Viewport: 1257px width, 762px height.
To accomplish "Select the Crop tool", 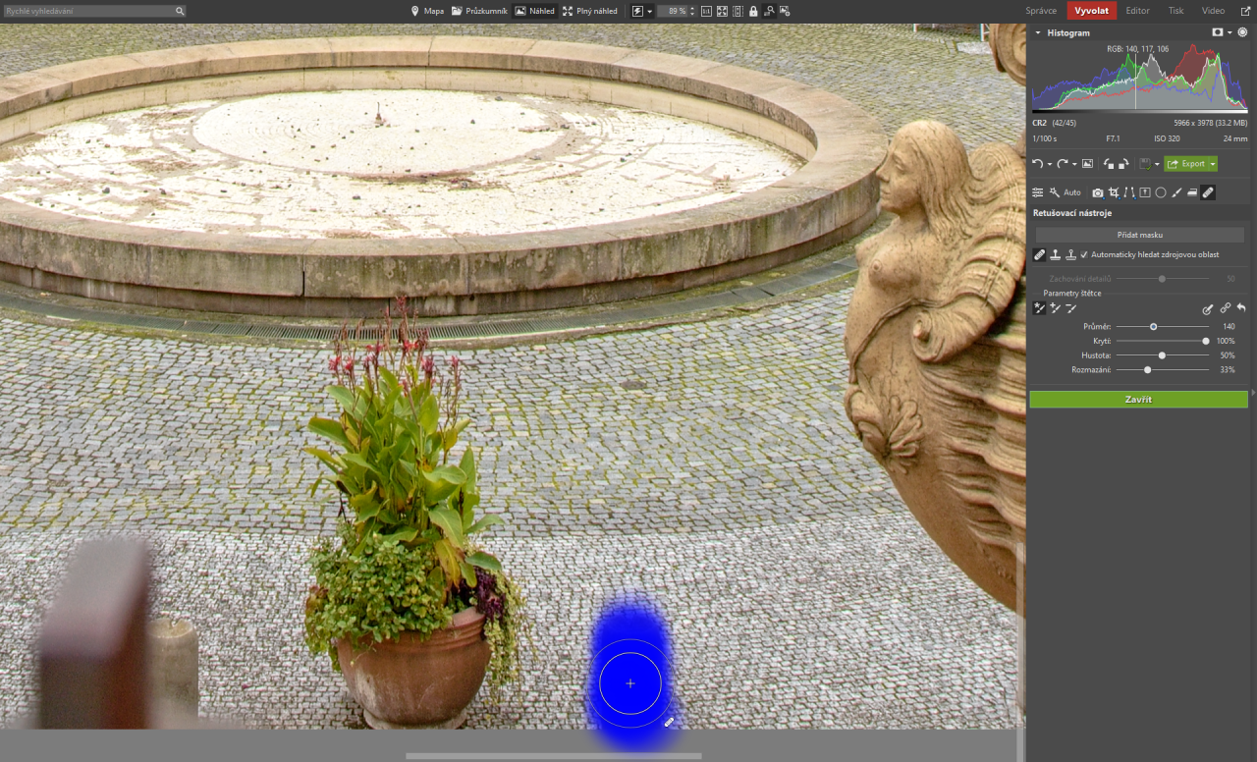I will click(x=1114, y=192).
